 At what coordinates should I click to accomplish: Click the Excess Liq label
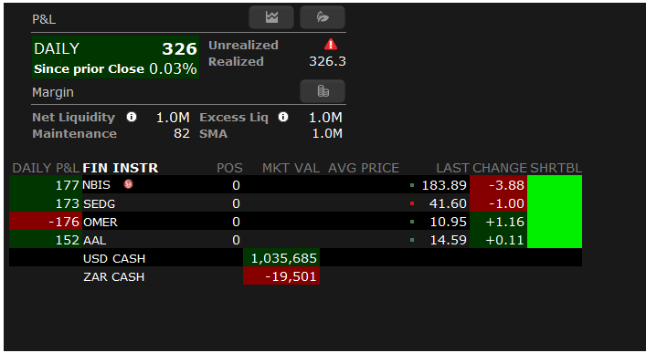(x=234, y=118)
